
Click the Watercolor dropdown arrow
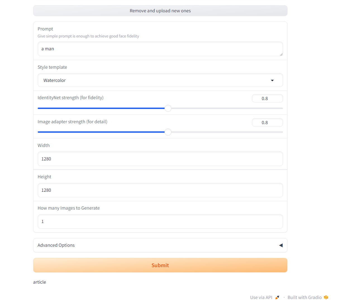[x=272, y=80]
